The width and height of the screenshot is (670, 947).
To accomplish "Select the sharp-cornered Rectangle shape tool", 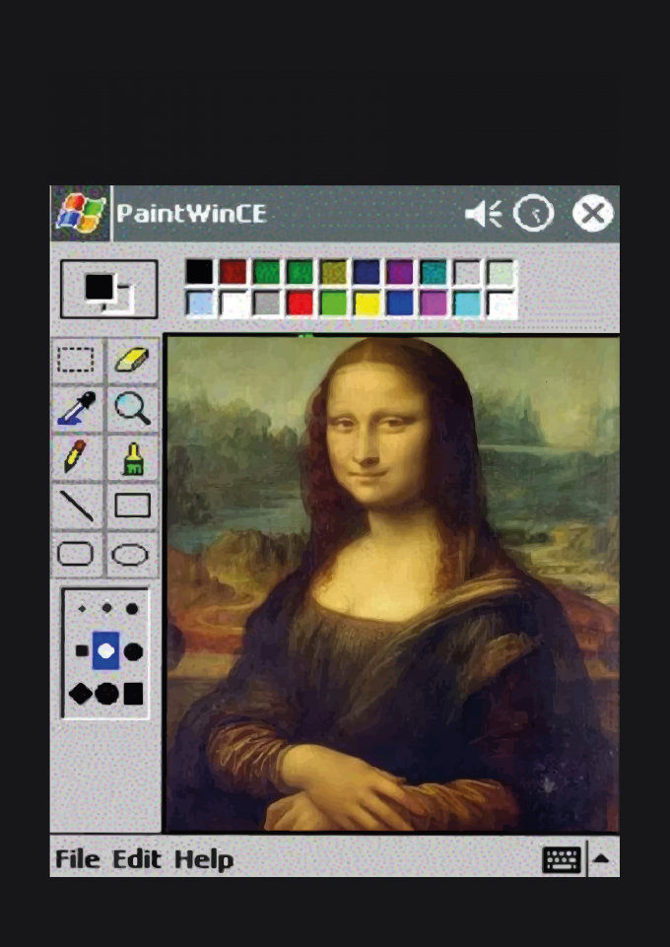I will pos(132,506).
